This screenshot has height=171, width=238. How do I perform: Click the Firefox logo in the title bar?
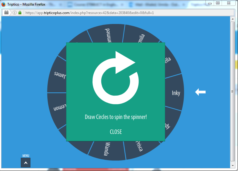(x=4, y=4)
